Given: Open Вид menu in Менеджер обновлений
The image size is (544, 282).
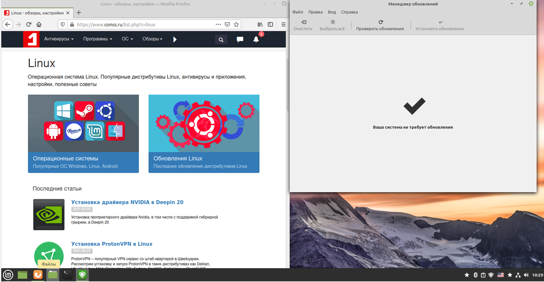Looking at the screenshot, I should coord(332,12).
